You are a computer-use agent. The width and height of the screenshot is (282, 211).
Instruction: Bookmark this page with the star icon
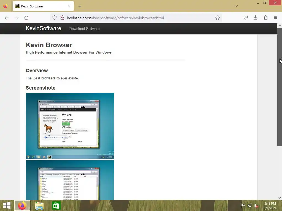pos(218,18)
